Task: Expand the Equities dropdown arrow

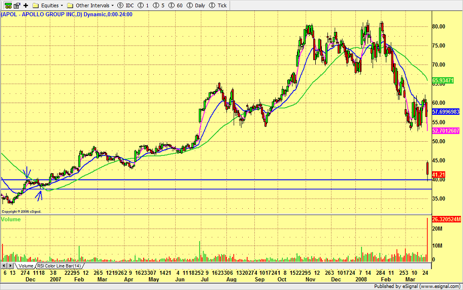Action: (62, 5)
